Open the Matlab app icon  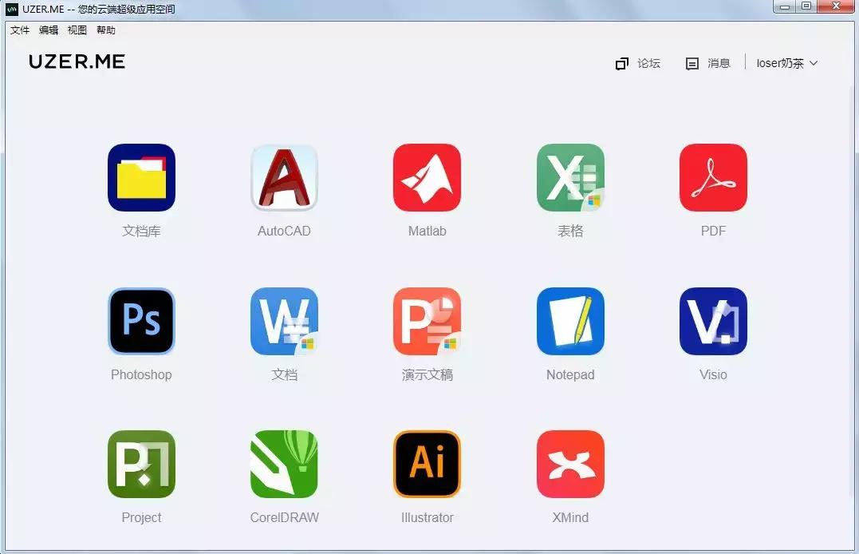[x=427, y=178]
